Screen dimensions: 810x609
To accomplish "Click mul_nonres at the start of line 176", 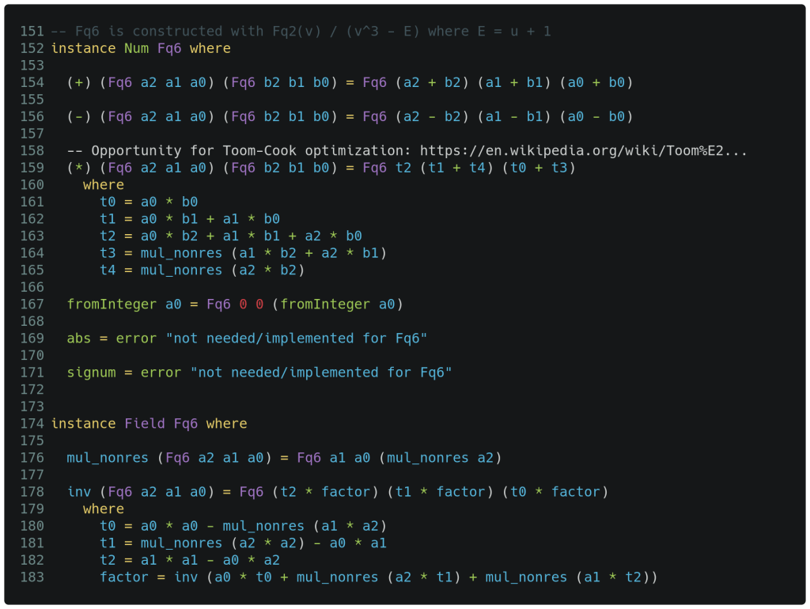I will [x=108, y=458].
